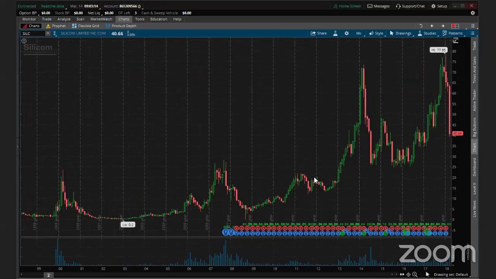Switch to the Tools tab
496x279 pixels.
tap(139, 19)
